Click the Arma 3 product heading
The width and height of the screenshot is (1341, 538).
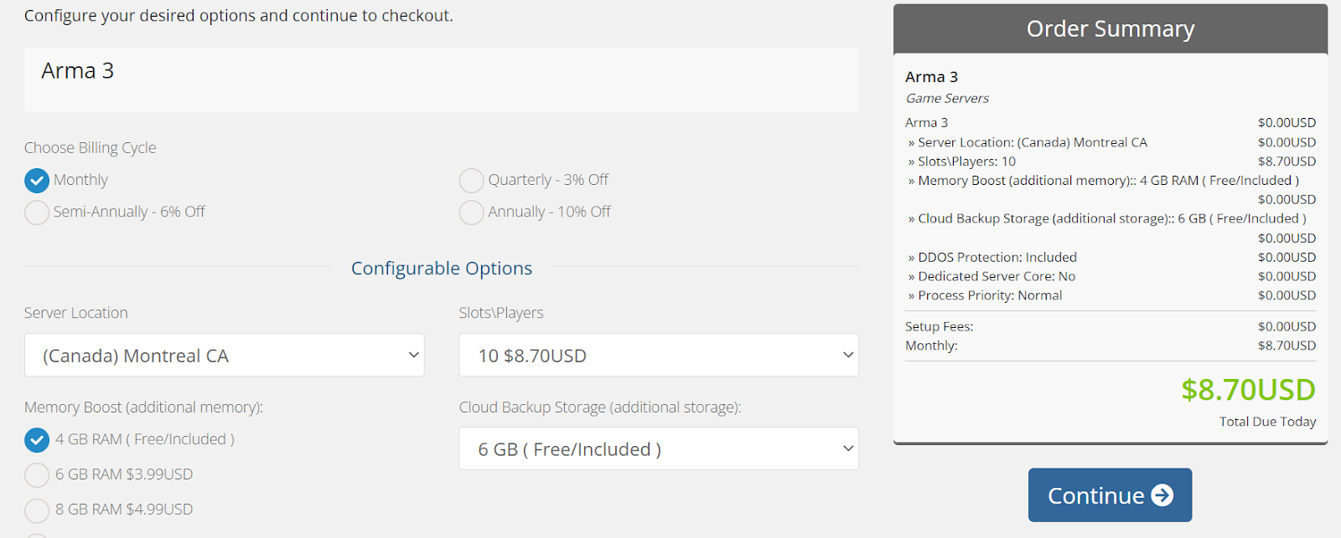pos(78,71)
